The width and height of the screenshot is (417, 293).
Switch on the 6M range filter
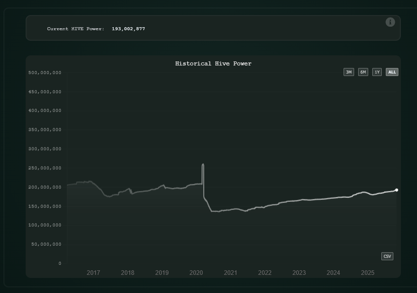(x=363, y=72)
